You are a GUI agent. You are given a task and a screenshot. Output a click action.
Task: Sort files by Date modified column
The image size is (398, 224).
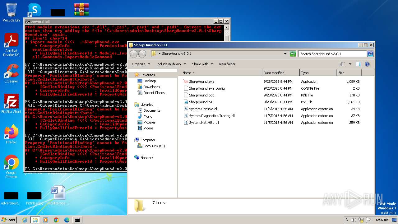pos(281,73)
